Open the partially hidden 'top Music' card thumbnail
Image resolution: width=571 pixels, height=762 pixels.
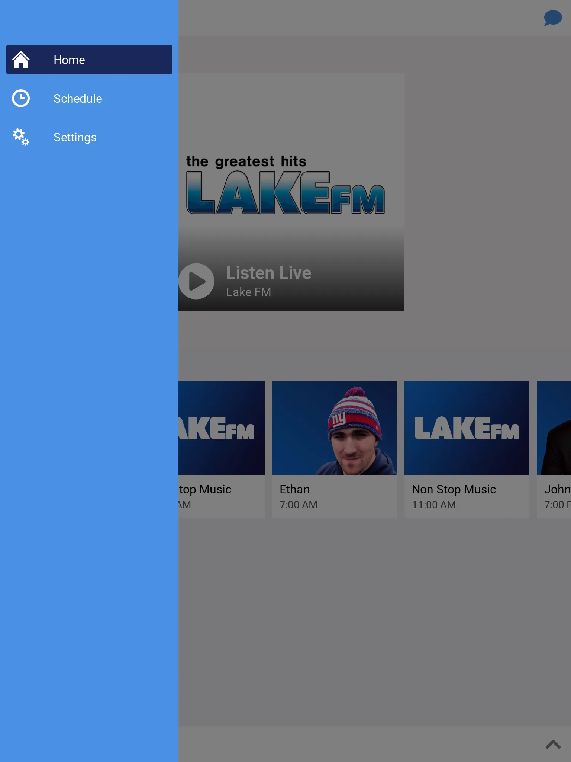tap(222, 428)
